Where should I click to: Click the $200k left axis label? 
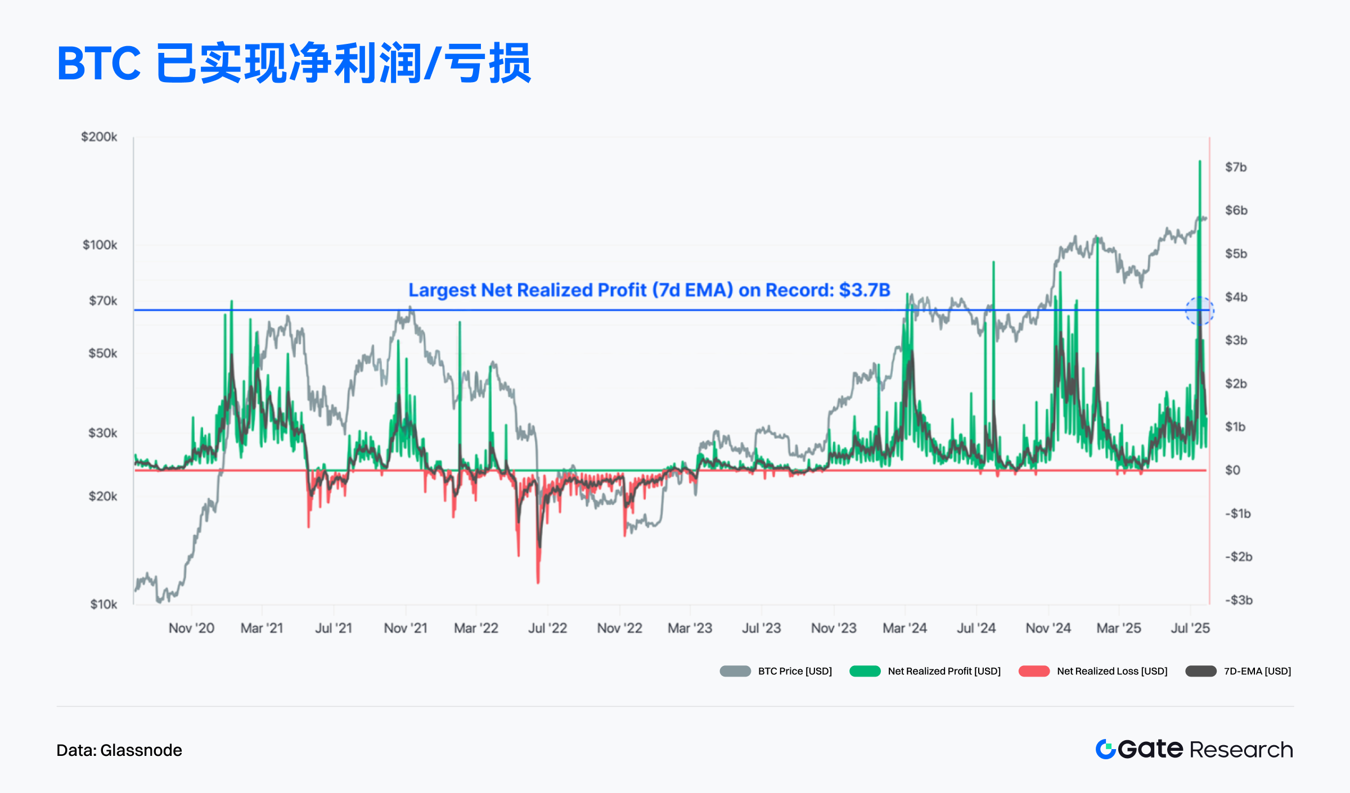[99, 137]
